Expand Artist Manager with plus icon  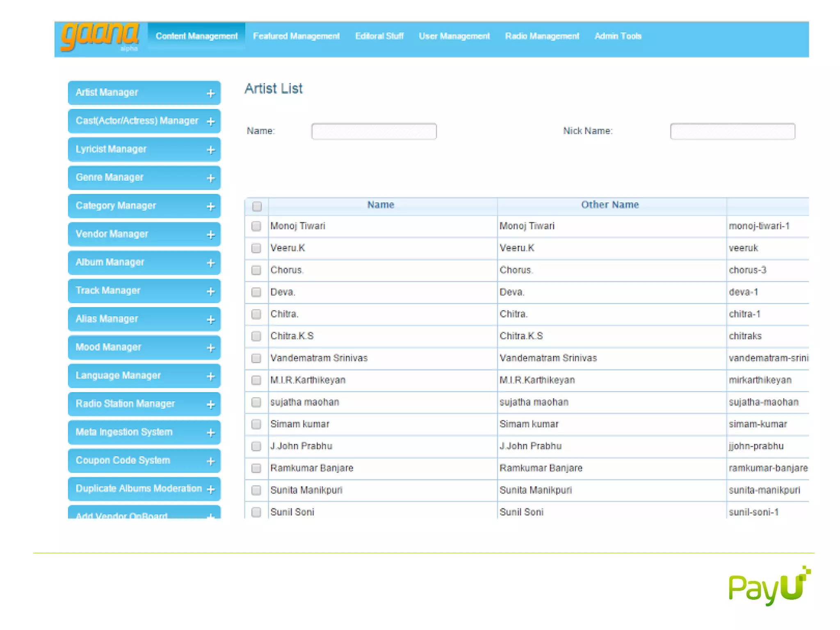[210, 94]
